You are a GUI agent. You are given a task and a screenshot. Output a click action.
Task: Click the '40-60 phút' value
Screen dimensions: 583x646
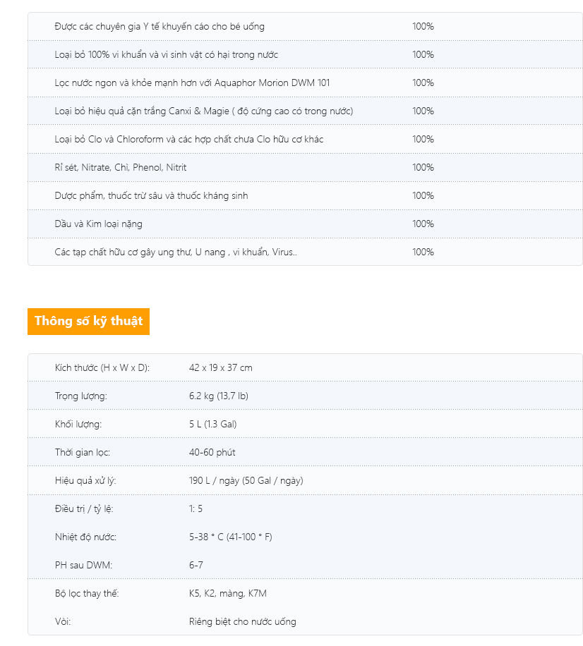click(212, 452)
